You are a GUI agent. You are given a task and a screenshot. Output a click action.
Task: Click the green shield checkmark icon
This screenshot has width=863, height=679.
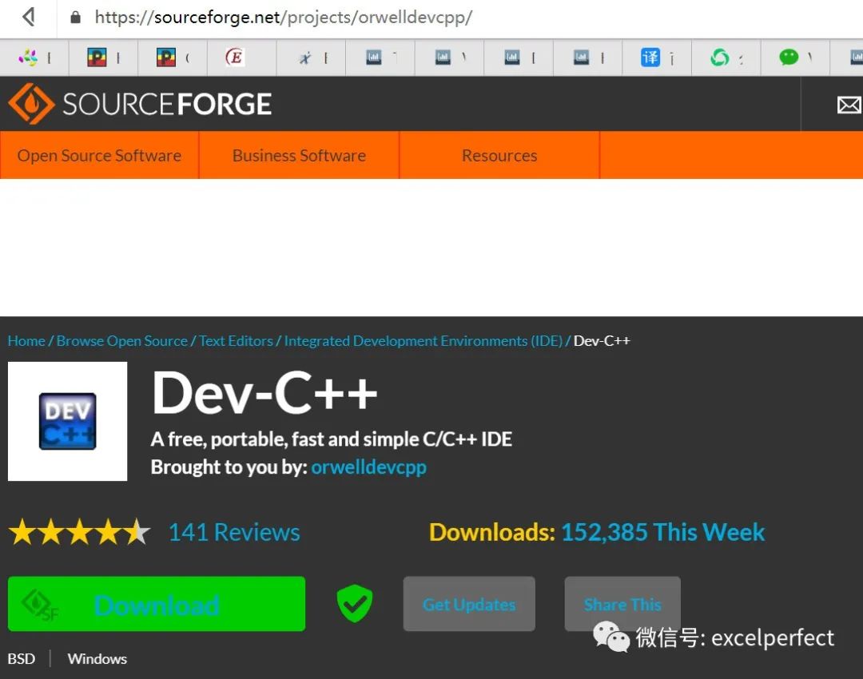coord(355,604)
